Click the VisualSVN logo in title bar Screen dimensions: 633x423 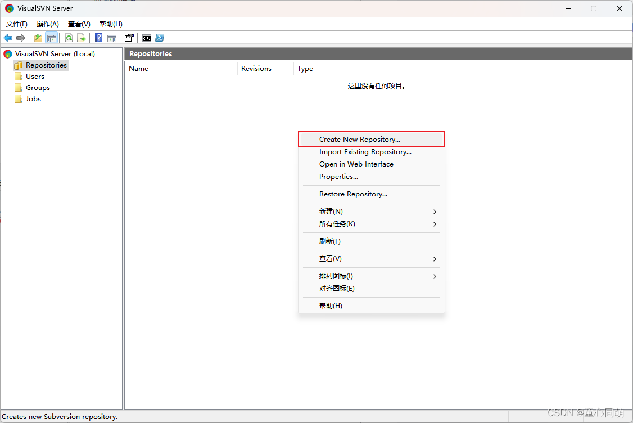(x=10, y=8)
